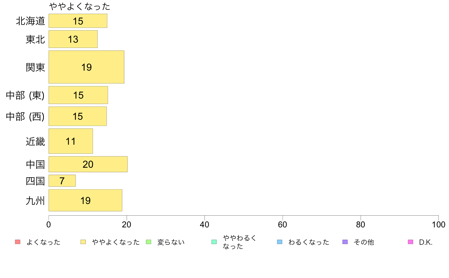This screenshot has width=449, height=278.
Task: Click the 変らない legend label
Action: [x=171, y=242]
